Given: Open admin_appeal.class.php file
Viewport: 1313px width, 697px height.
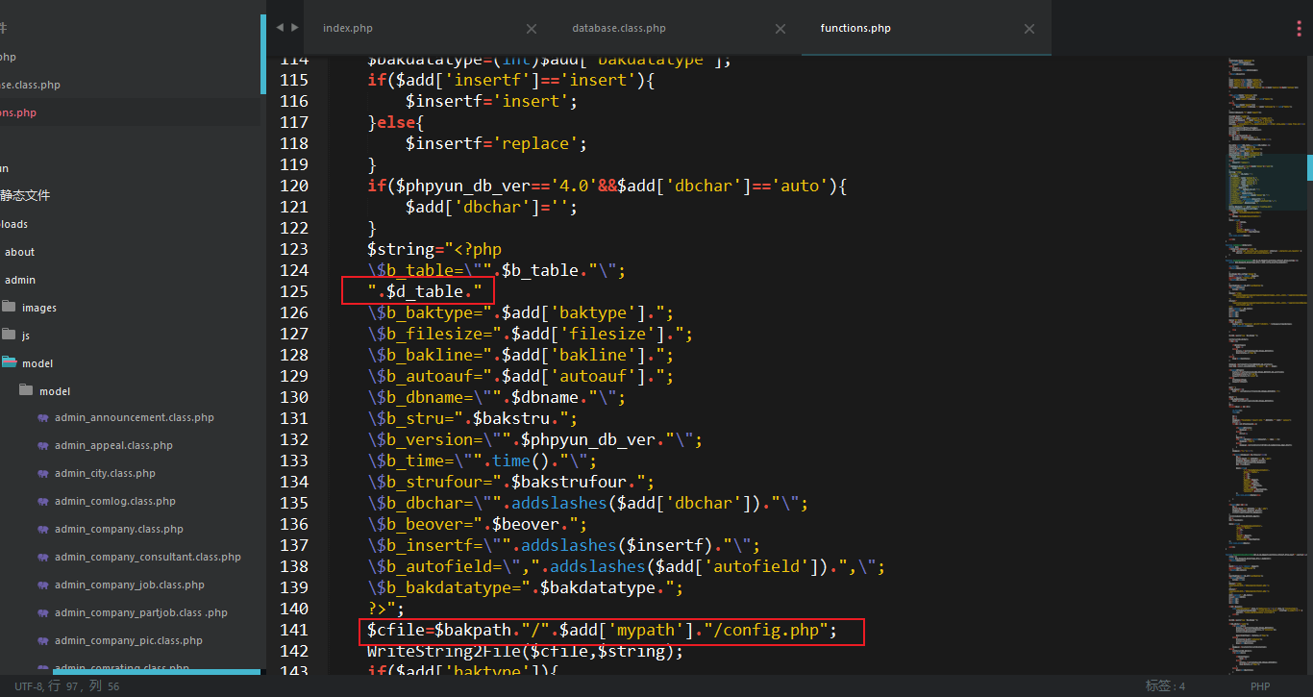Looking at the screenshot, I should (x=113, y=445).
